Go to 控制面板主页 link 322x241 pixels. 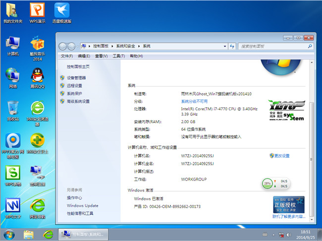(78, 66)
